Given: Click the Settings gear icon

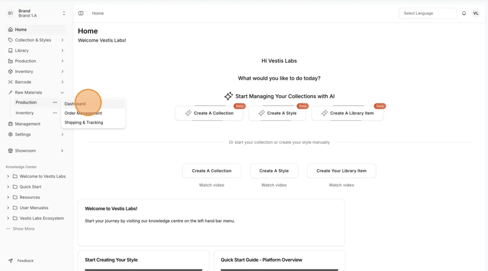Looking at the screenshot, I should 10,134.
